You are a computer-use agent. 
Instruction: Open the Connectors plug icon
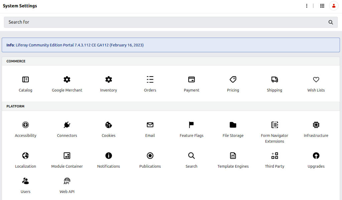click(x=67, y=125)
